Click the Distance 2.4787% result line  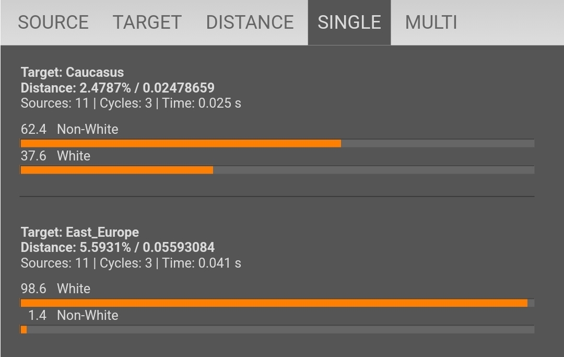(x=118, y=88)
